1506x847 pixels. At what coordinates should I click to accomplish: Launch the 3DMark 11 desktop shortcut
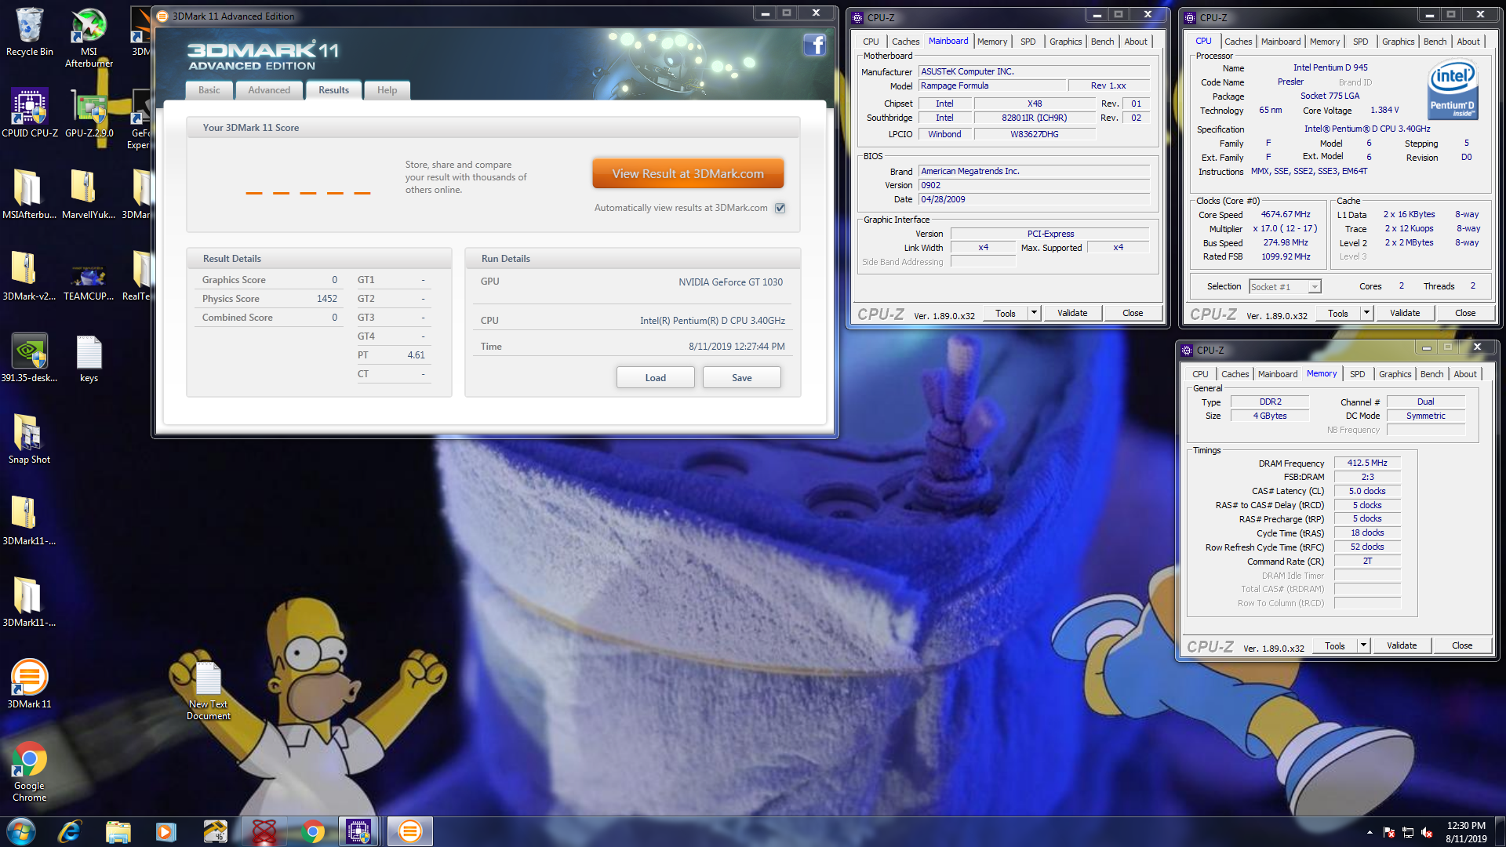(x=29, y=684)
